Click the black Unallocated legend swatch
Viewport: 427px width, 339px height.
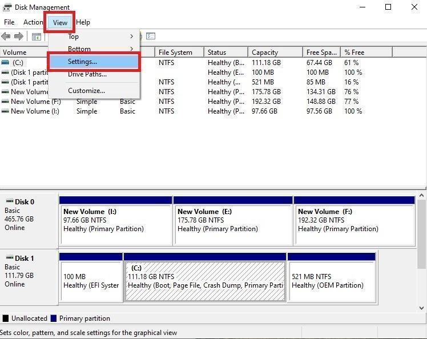pyautogui.click(x=6, y=318)
